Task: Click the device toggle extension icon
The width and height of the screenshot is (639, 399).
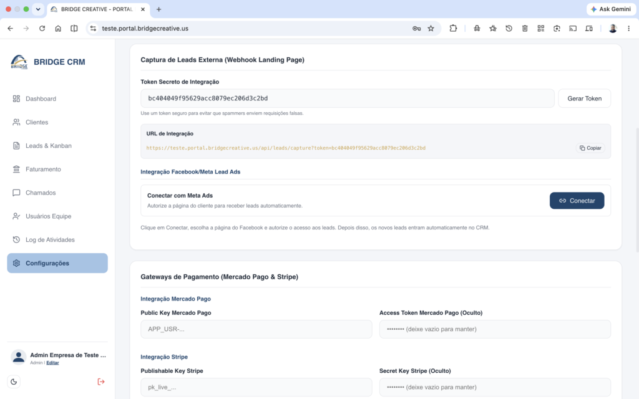Action: click(x=589, y=29)
